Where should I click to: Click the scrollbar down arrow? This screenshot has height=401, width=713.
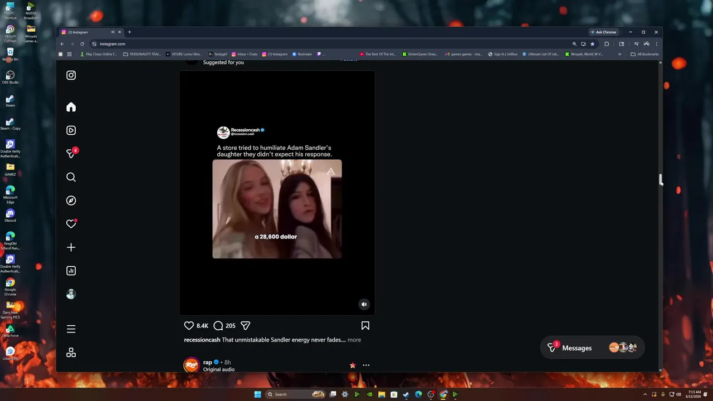pyautogui.click(x=661, y=370)
